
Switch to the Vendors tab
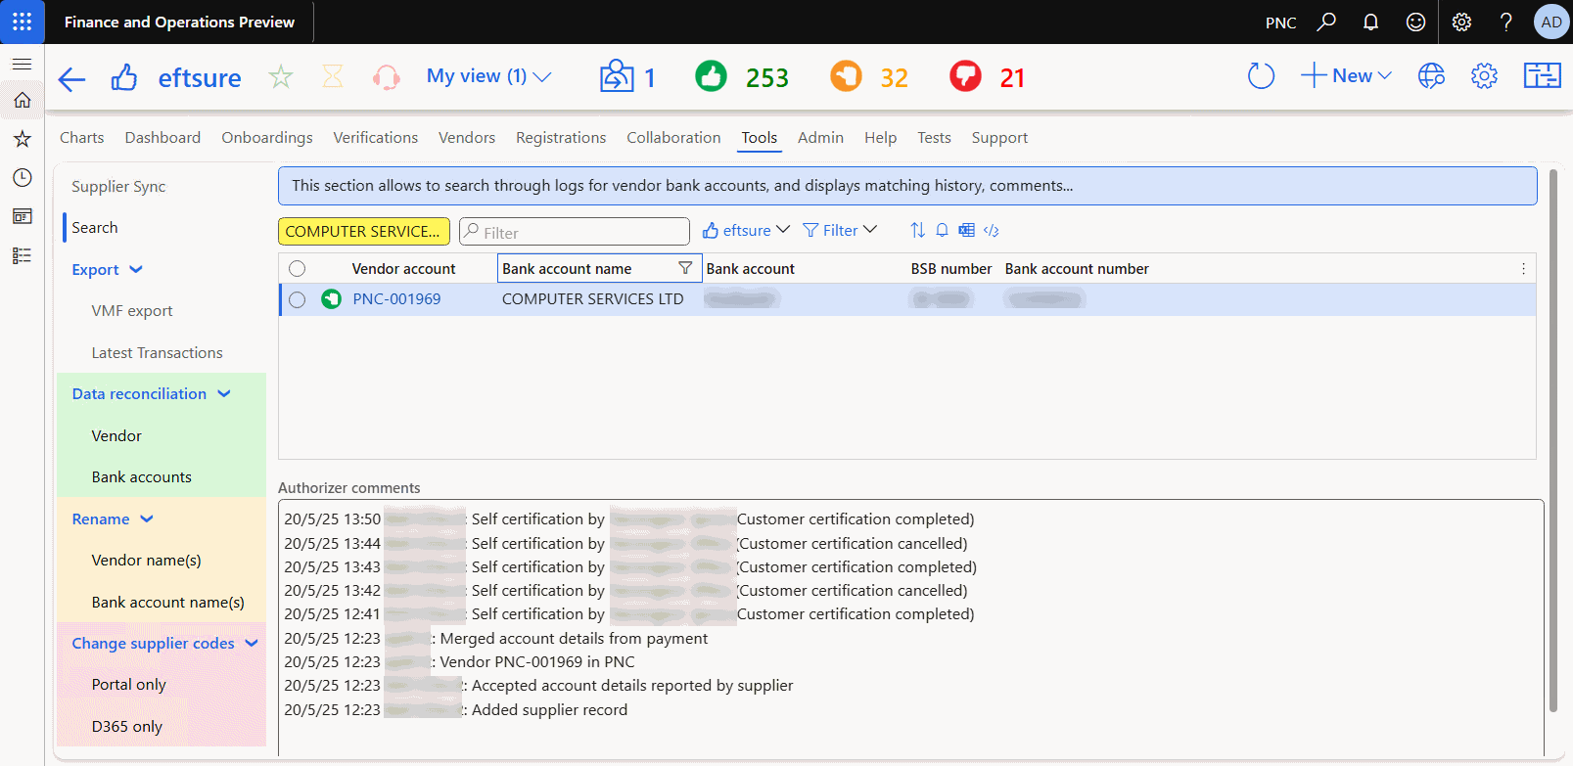pyautogui.click(x=467, y=138)
